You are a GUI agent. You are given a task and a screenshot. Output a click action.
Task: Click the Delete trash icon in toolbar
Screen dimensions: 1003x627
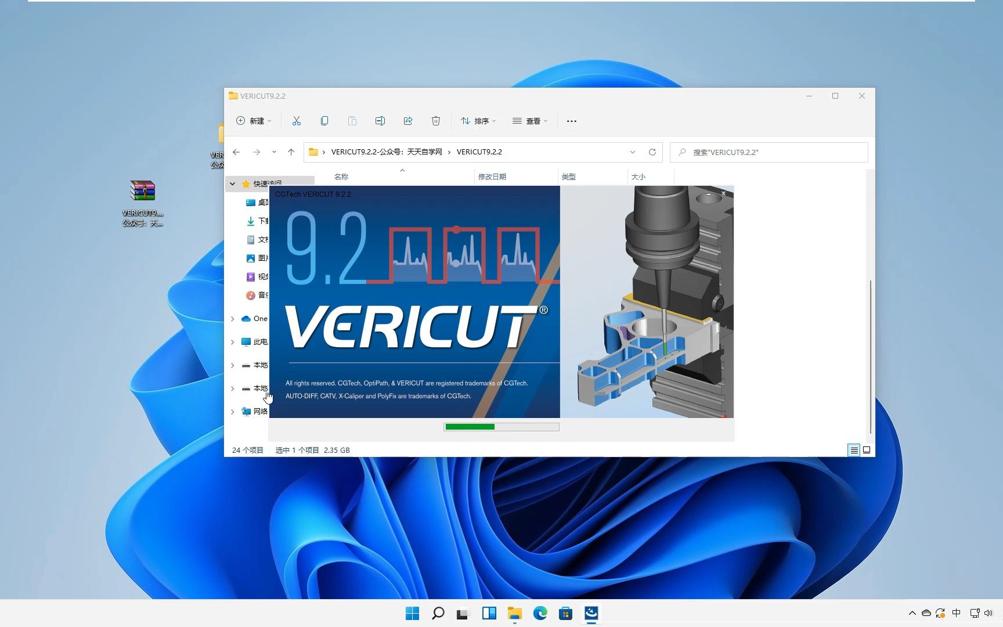click(x=436, y=121)
